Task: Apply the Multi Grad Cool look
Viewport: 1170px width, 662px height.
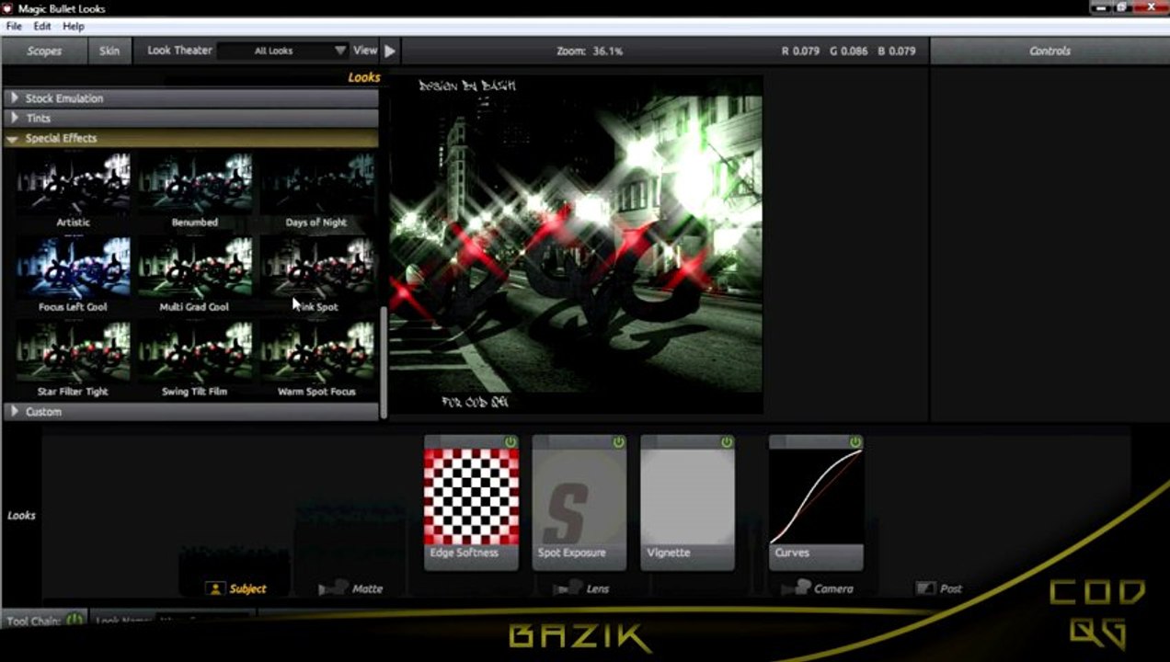Action: (x=195, y=275)
